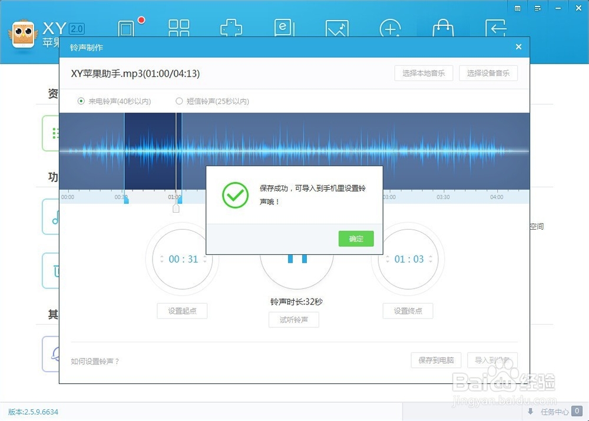Screen dimensions: 589x421
Task: Click the music note tile behind the dialog
Action: click(x=51, y=217)
